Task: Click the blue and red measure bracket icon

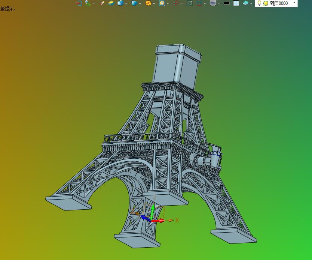Action: click(x=199, y=3)
